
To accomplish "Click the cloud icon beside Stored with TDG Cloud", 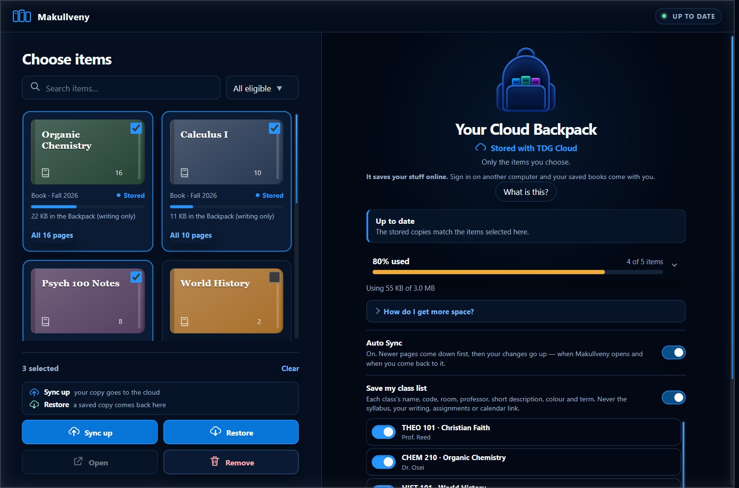I will pyautogui.click(x=481, y=147).
